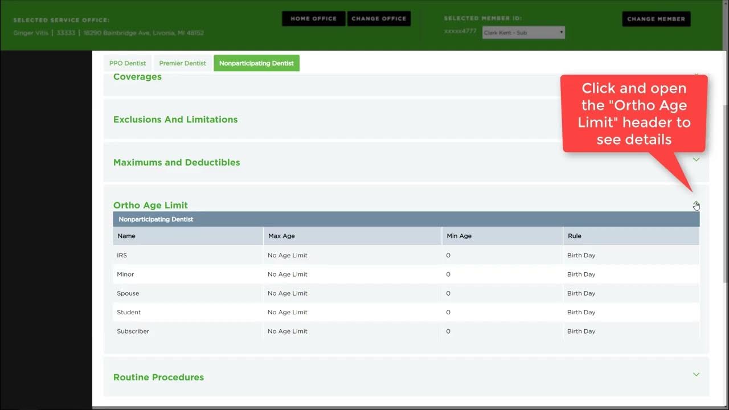This screenshot has width=729, height=410.
Task: Click the Rule value for Subscriber
Action: tap(581, 331)
